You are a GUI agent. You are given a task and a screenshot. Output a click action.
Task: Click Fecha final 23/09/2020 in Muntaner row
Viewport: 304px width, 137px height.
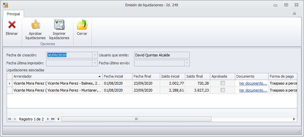tap(146, 90)
